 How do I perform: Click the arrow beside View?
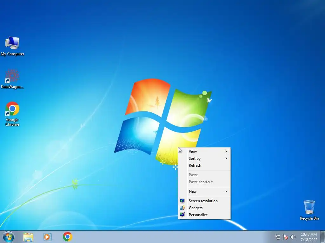[226, 152]
